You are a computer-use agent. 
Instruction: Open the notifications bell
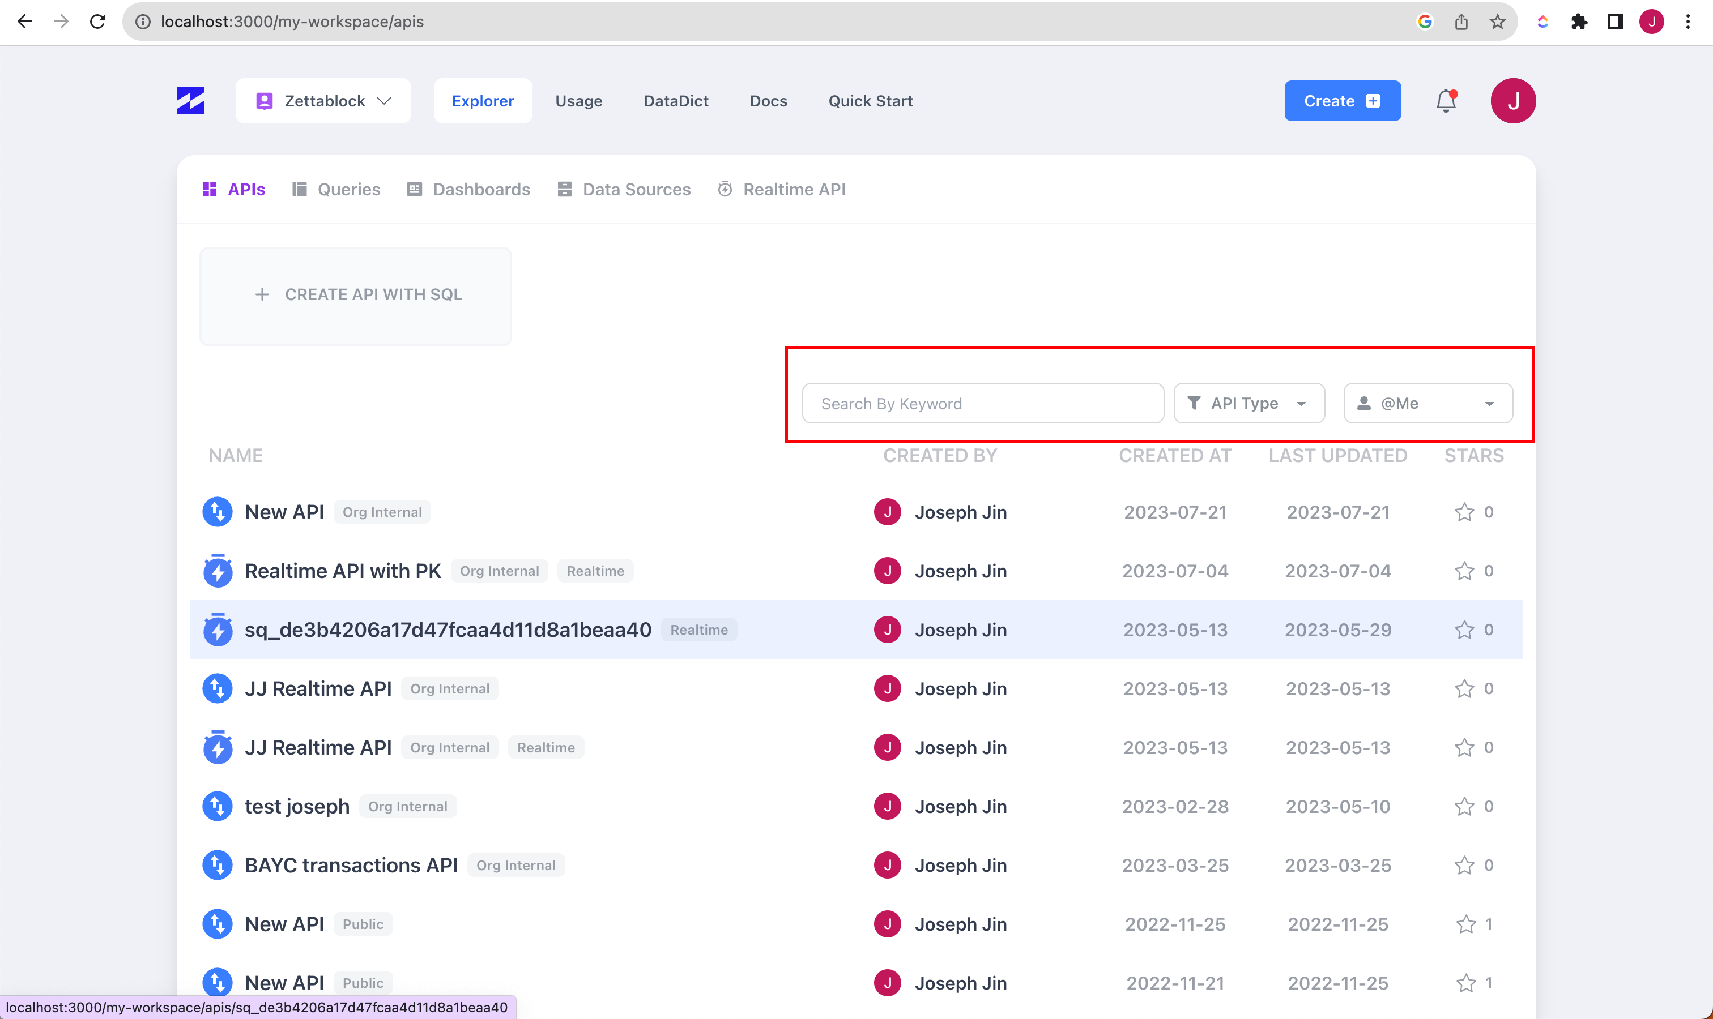[x=1446, y=101]
